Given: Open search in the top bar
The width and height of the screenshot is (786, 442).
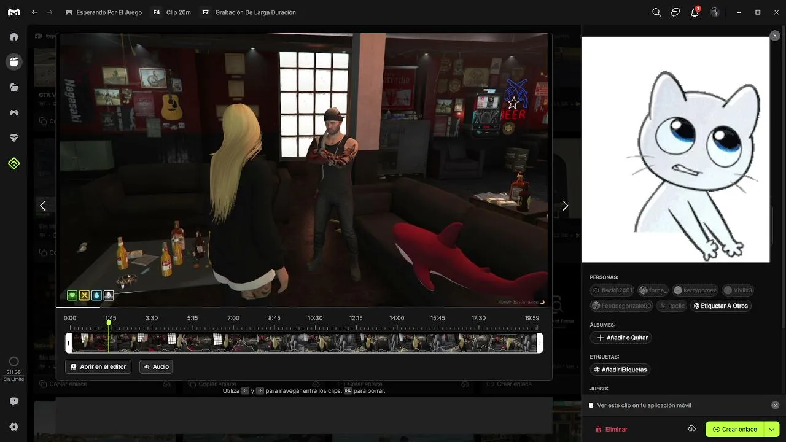Looking at the screenshot, I should tap(656, 12).
